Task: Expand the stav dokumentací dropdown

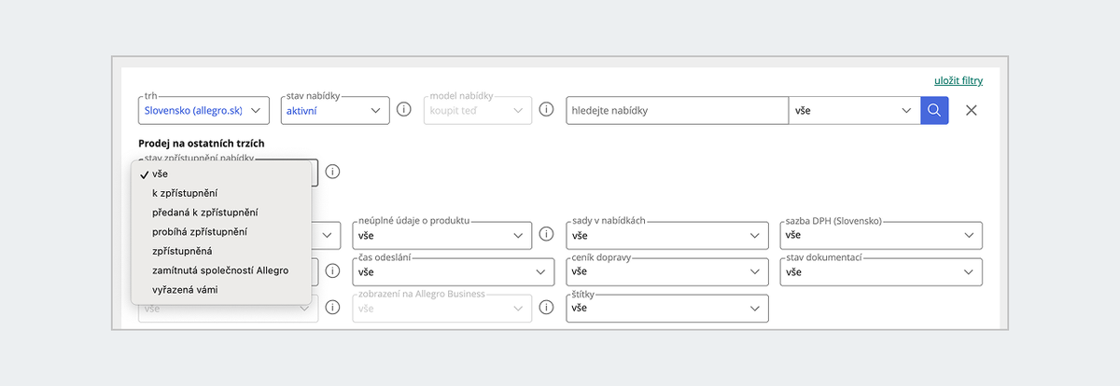Action: coord(882,271)
